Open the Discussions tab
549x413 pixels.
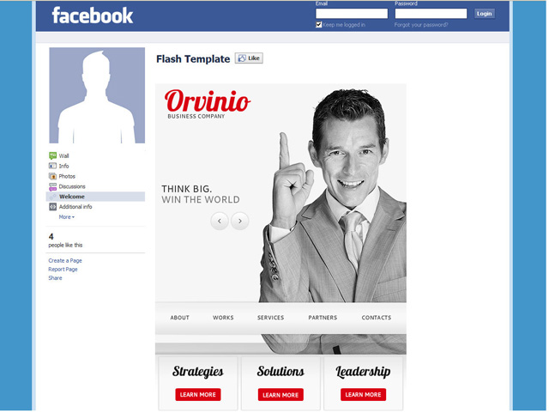point(72,186)
